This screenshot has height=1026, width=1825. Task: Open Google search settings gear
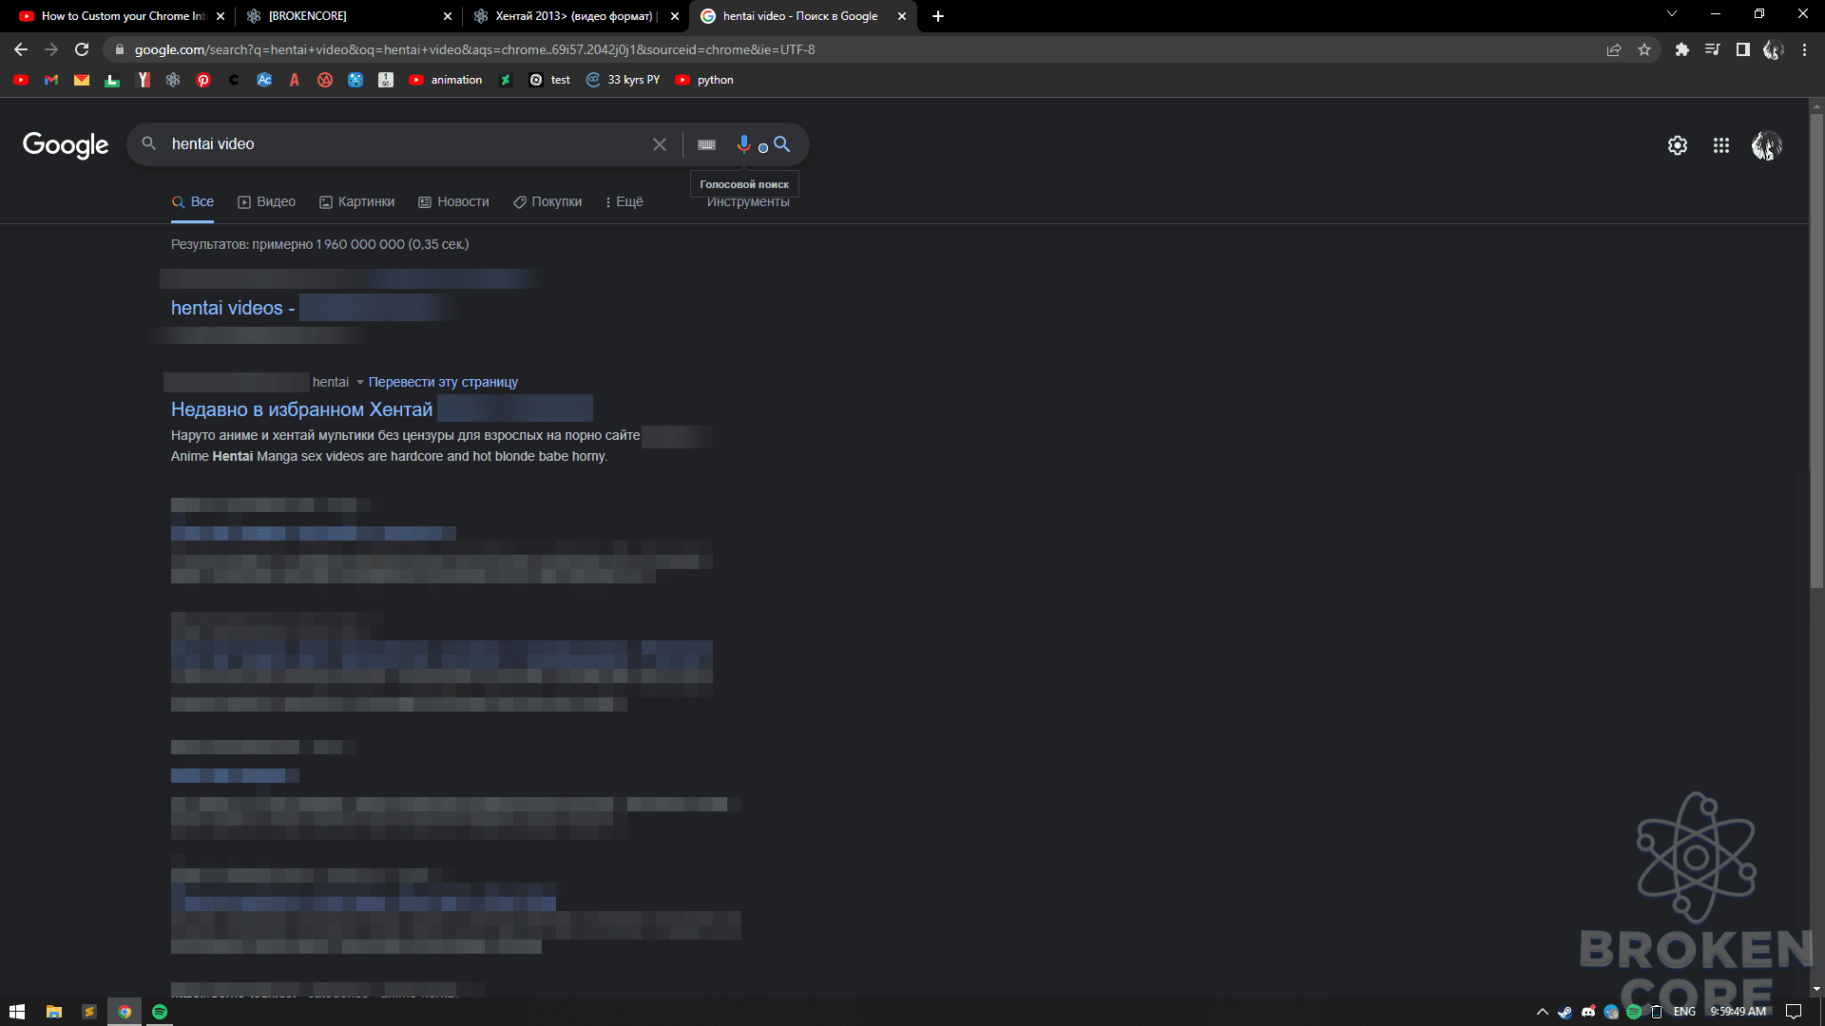[1678, 145]
